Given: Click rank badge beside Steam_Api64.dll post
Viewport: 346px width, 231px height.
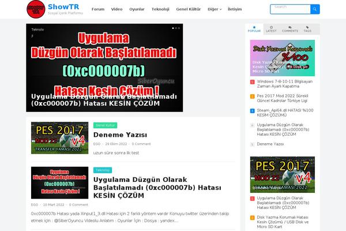Looking at the screenshot, I should tap(252, 111).
